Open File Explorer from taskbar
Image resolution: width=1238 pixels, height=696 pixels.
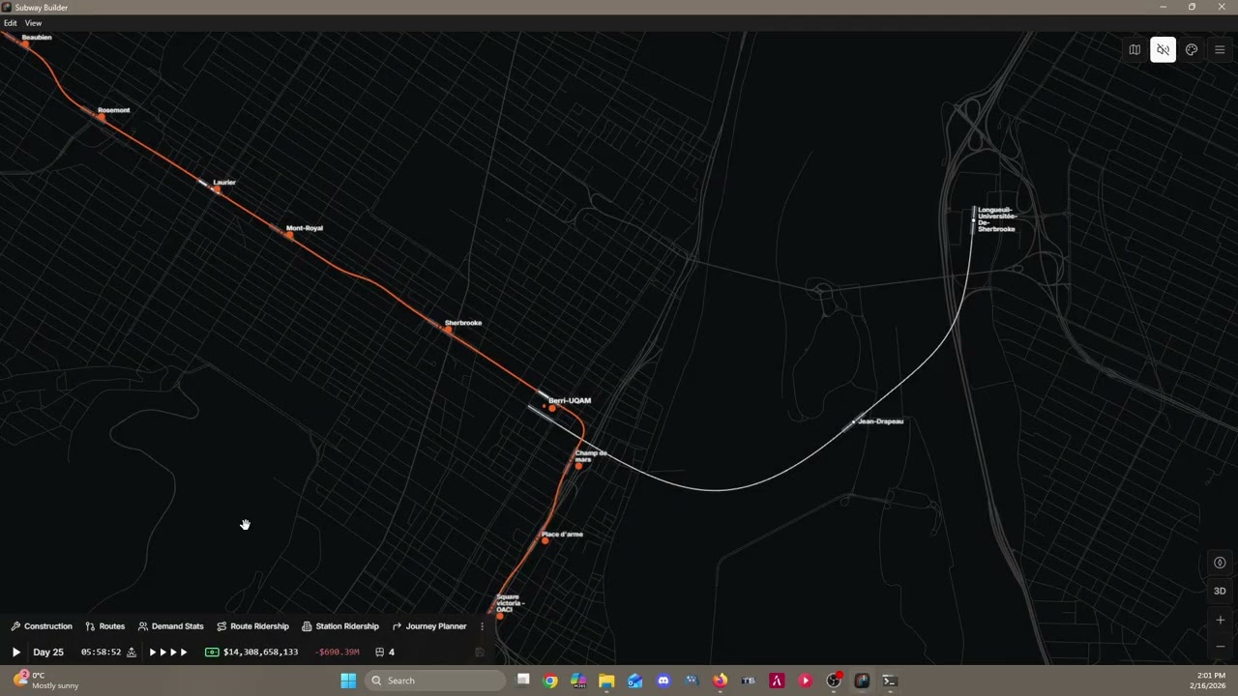click(x=606, y=681)
